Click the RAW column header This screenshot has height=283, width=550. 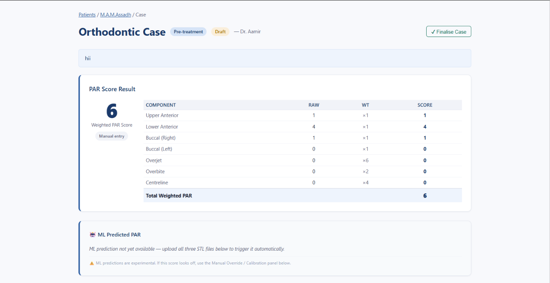point(314,105)
